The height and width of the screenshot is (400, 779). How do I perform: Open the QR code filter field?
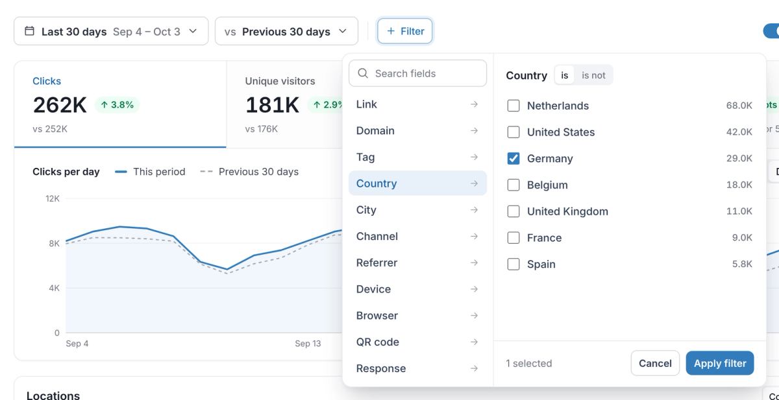(417, 342)
